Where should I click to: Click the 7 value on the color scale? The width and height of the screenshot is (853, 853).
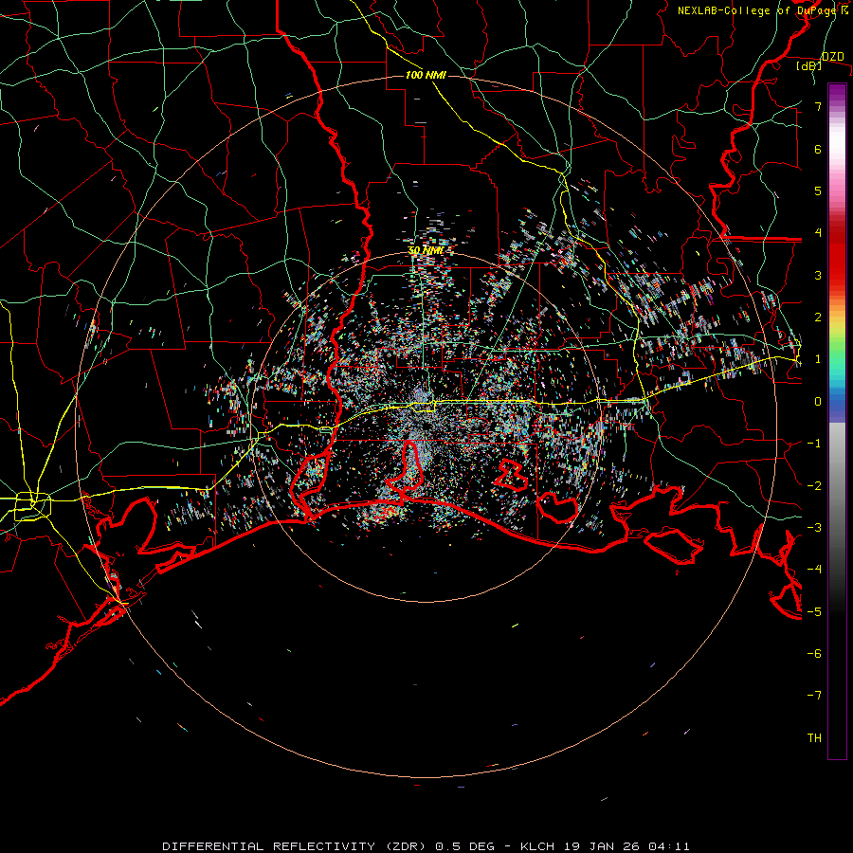(x=818, y=106)
